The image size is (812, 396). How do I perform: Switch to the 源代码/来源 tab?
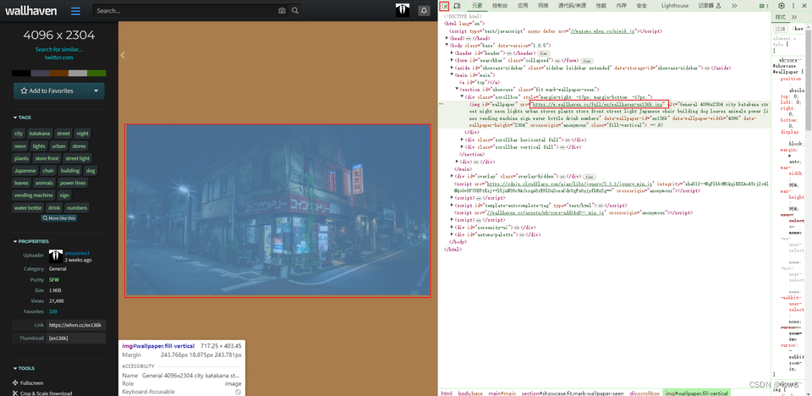tap(573, 6)
